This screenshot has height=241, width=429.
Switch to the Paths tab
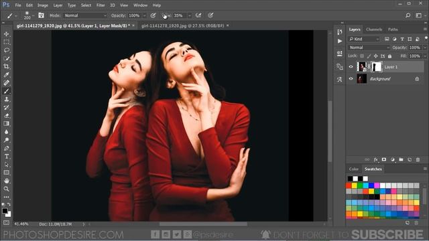(393, 29)
